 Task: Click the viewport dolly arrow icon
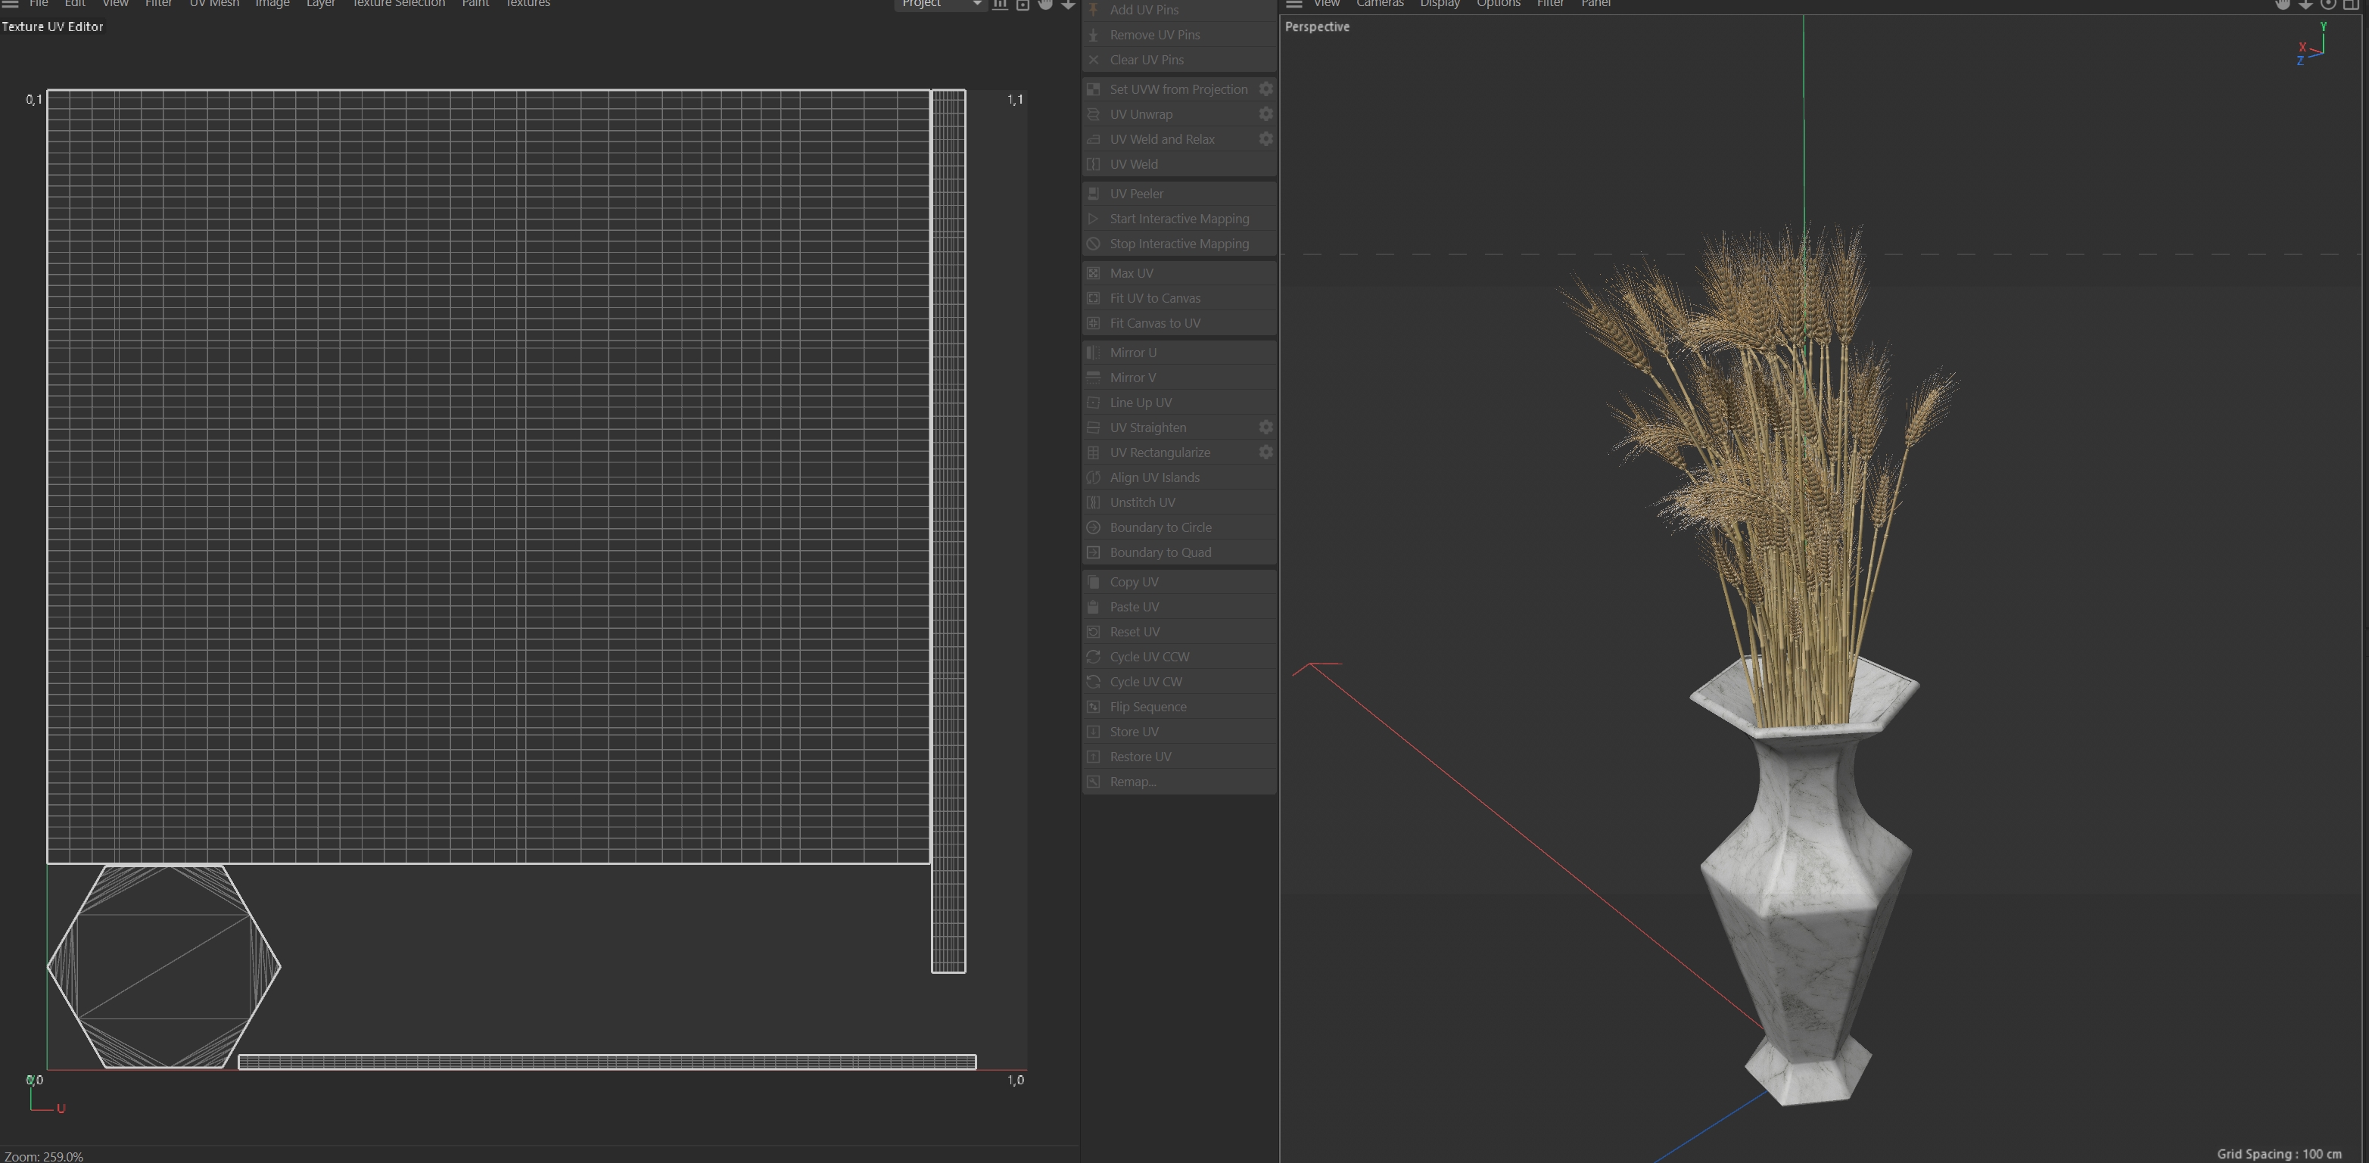(2305, 4)
